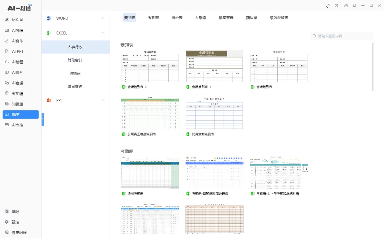
Task: Select 項目管理 category
Action: click(76, 86)
